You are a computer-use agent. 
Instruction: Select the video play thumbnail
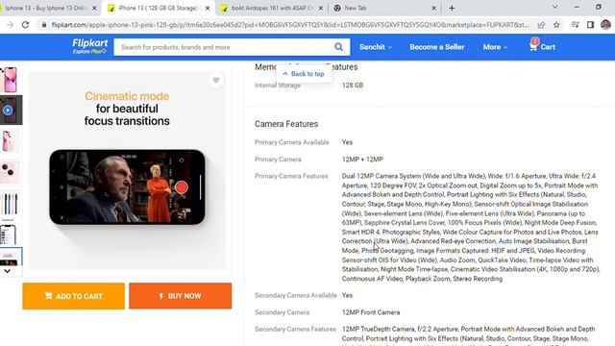coord(10,111)
